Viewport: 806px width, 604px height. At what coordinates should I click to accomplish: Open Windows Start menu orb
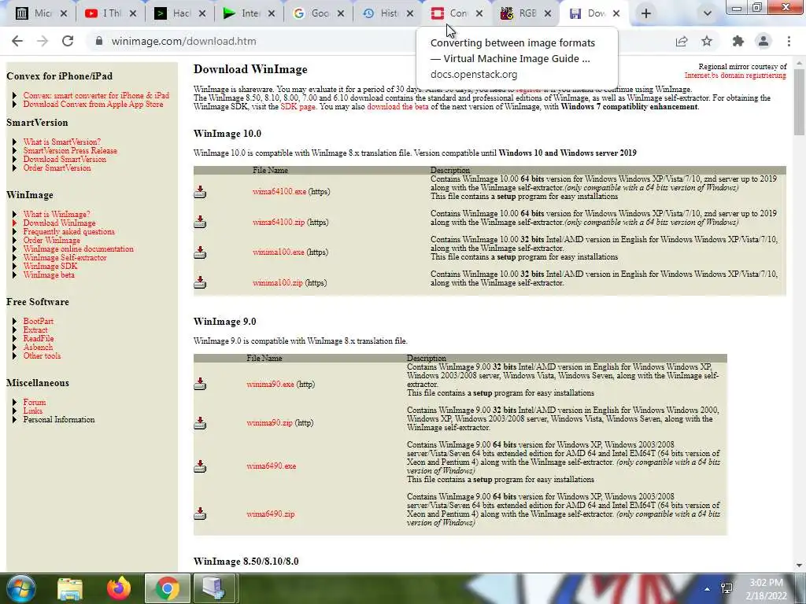coord(21,588)
